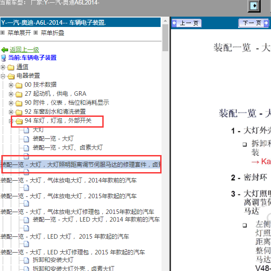271x271 pixels.
Task: Click the top-right panel arrow toggle button
Action: (254, 6)
